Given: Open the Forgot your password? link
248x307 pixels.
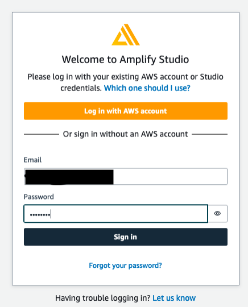Looking at the screenshot, I should click(125, 265).
